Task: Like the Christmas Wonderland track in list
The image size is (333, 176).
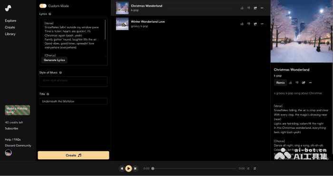Action: [242, 8]
